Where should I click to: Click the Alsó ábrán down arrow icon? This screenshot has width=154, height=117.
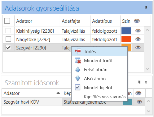pyautogui.click(x=78, y=78)
